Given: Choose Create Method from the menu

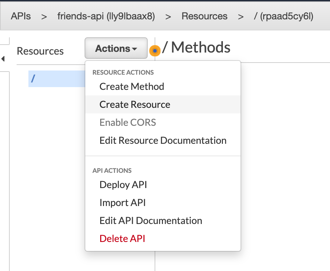Looking at the screenshot, I should 132,86.
